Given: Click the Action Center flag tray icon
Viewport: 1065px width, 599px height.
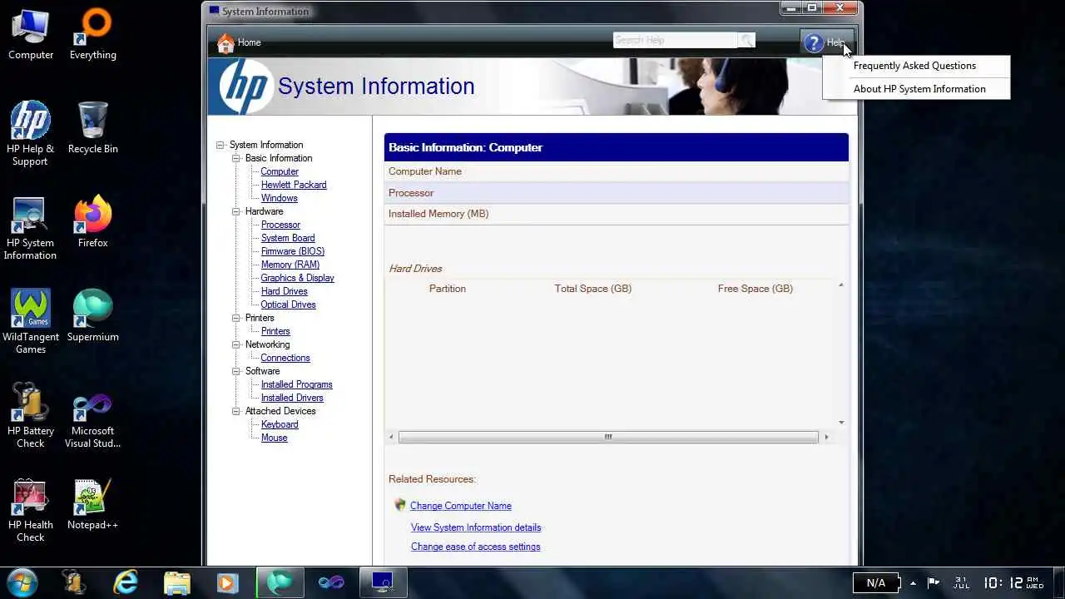Looking at the screenshot, I should (934, 582).
